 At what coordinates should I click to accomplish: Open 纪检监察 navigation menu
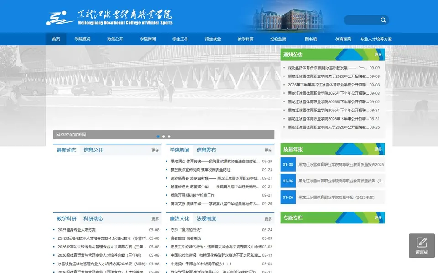(278, 39)
